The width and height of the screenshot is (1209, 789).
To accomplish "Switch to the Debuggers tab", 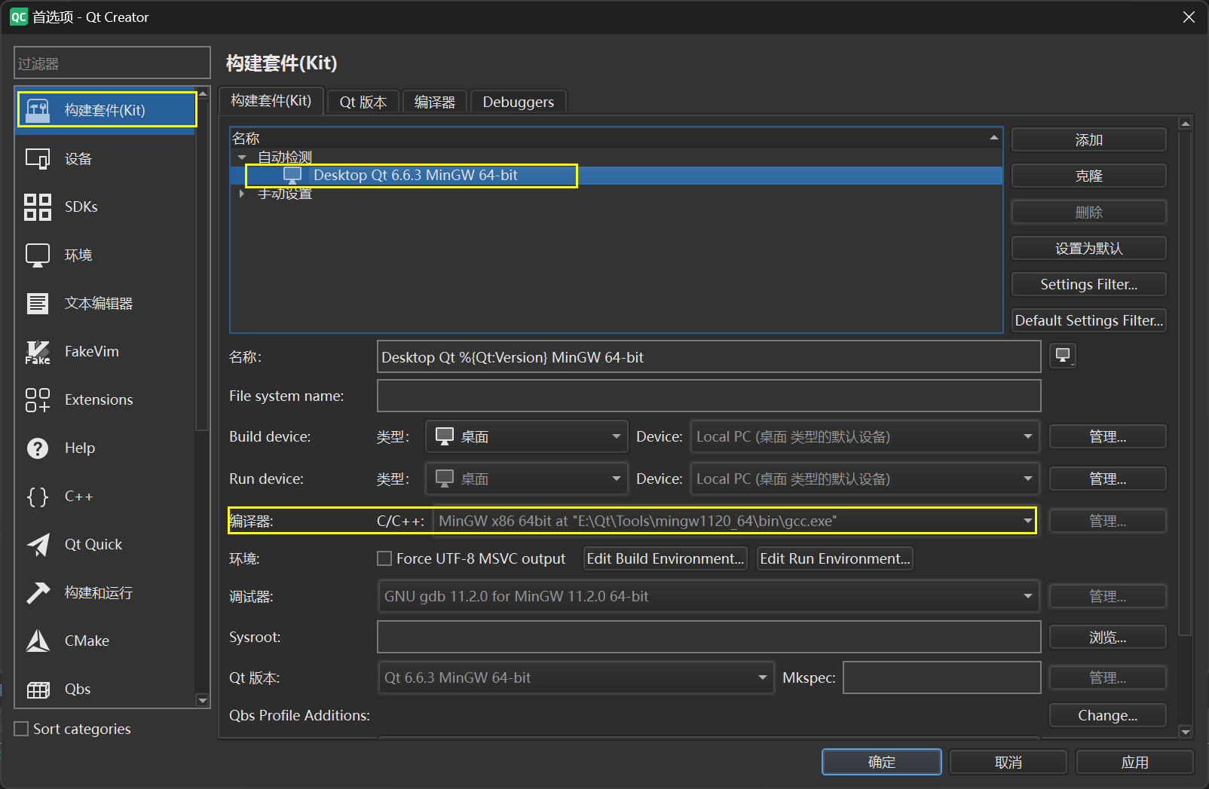I will pyautogui.click(x=519, y=102).
